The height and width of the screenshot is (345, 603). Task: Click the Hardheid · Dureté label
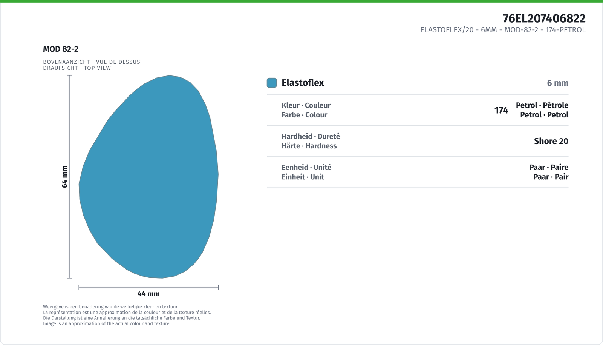pos(311,136)
